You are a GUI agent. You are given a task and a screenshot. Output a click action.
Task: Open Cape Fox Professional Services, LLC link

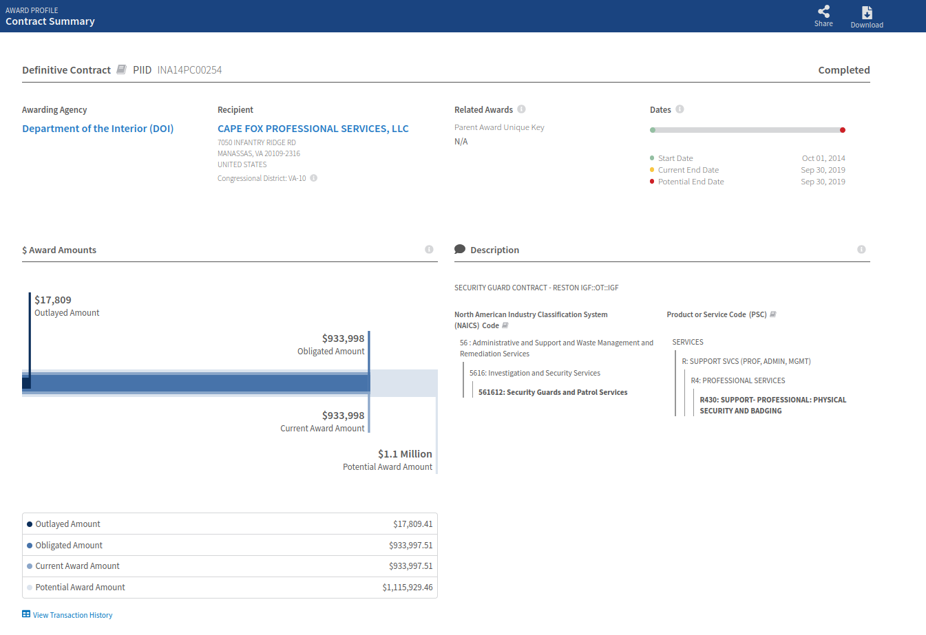(313, 129)
